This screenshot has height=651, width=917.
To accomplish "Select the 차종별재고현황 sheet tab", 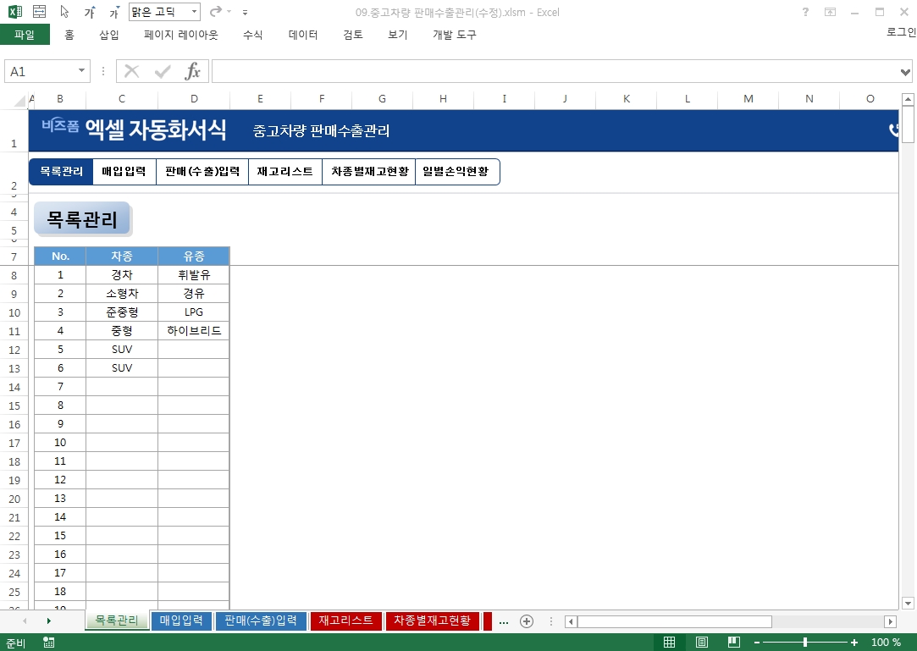I will [432, 621].
